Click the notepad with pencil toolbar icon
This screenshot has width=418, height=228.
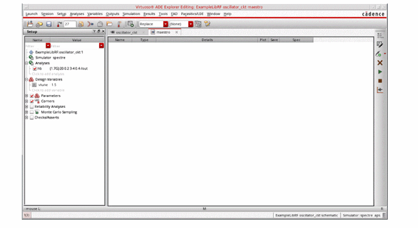coord(207,24)
